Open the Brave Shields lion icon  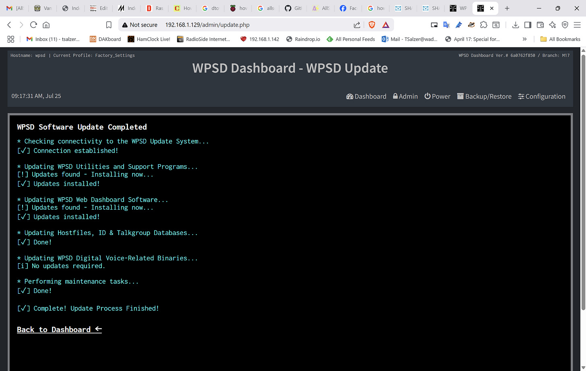pos(372,25)
